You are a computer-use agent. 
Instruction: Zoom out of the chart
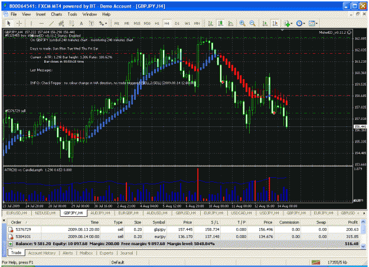pos(252,23)
